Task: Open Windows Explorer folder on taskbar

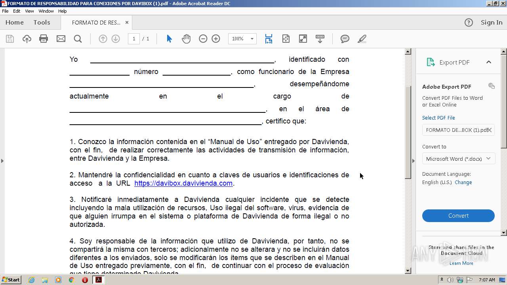Action: (45, 280)
